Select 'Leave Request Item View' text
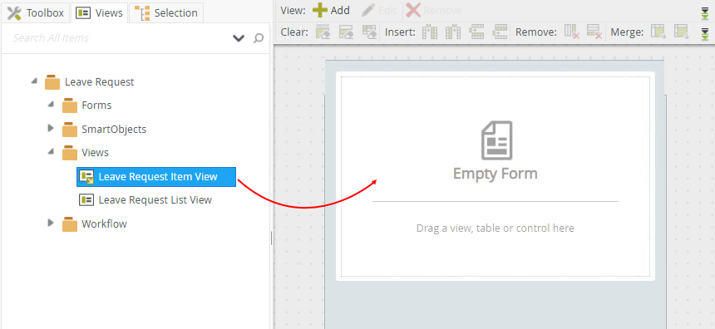715x329 pixels. pyautogui.click(x=158, y=177)
